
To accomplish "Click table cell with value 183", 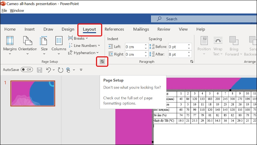I will coord(210,99).
